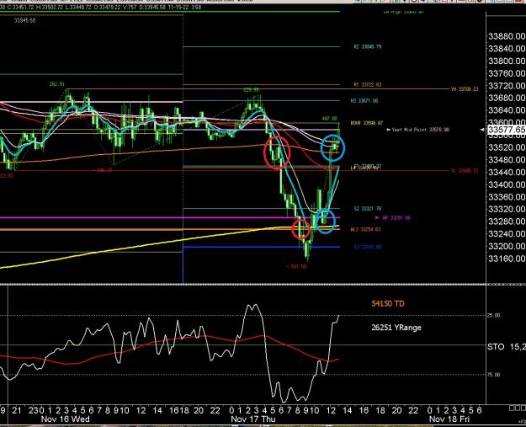Click 33520.00 on the price axis
Image resolution: width=526 pixels, height=427 pixels.
(507, 147)
